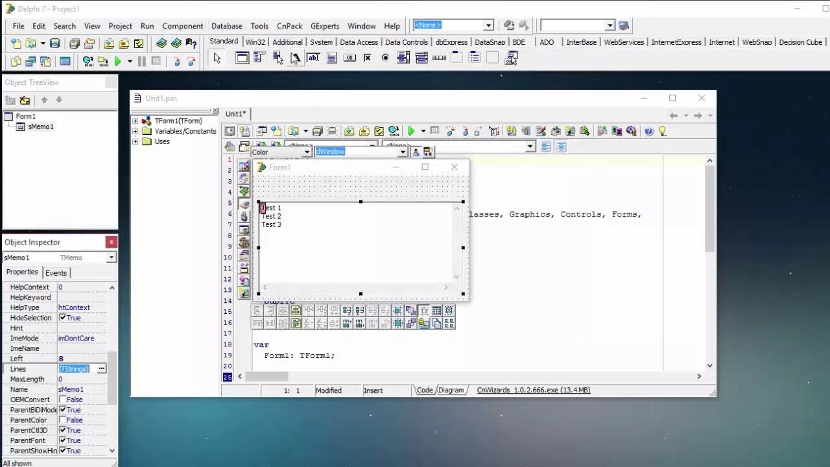Expand the Variables/Constants tree node
This screenshot has width=830, height=467.
(136, 131)
